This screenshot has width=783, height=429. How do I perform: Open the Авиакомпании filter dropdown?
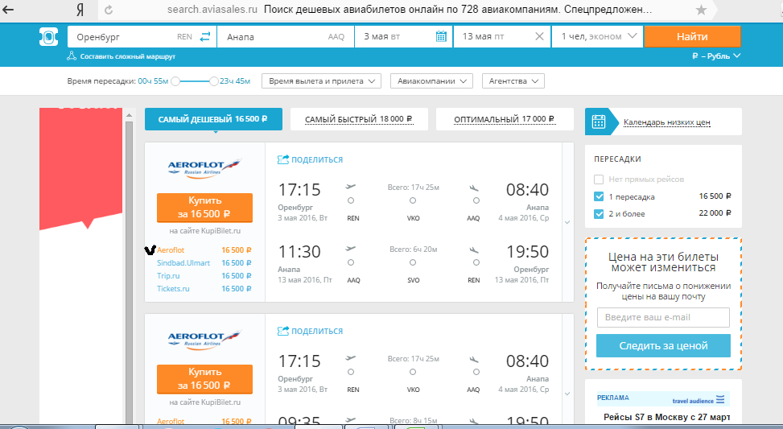pos(431,81)
